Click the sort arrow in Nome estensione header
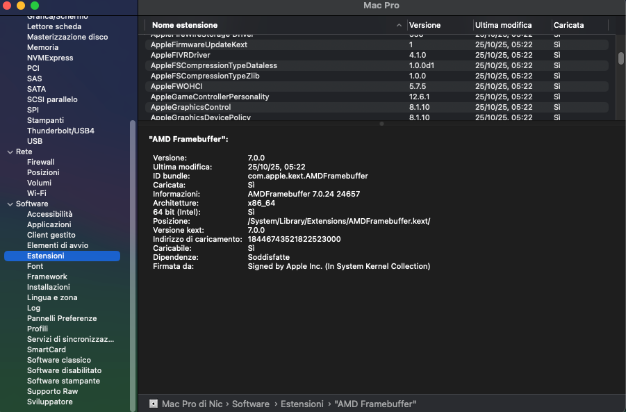The image size is (626, 412). pos(399,25)
